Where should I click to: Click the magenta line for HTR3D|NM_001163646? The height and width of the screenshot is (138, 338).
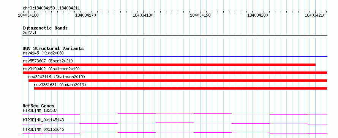(175, 133)
